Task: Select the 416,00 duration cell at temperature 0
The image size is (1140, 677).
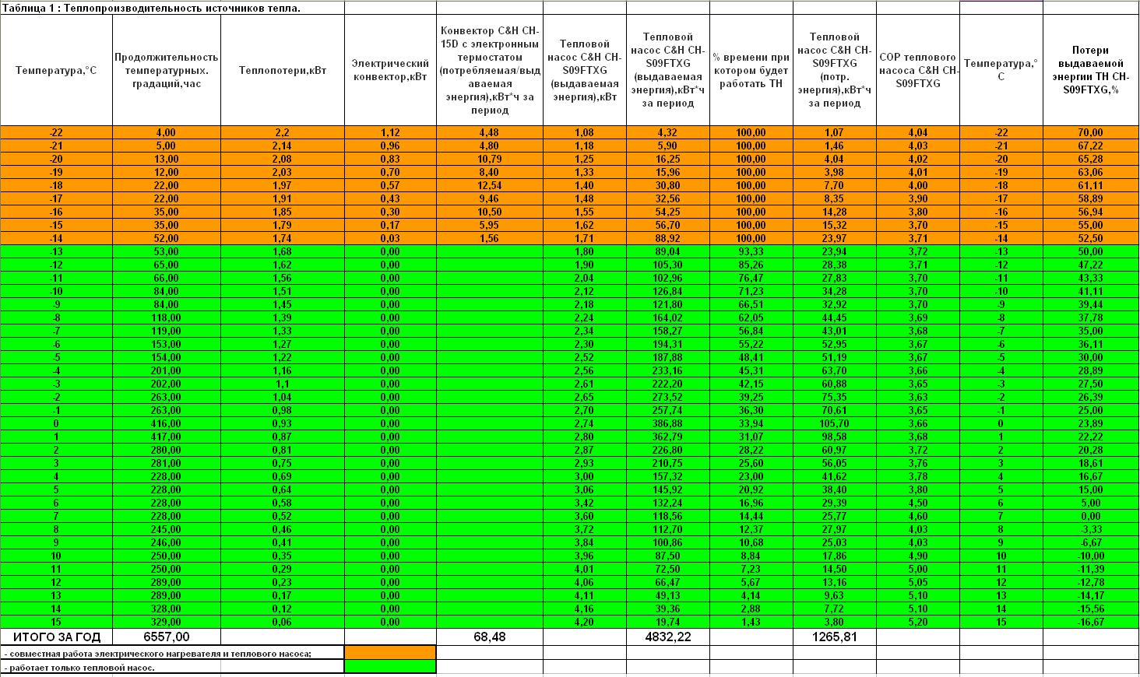Action: (x=167, y=423)
